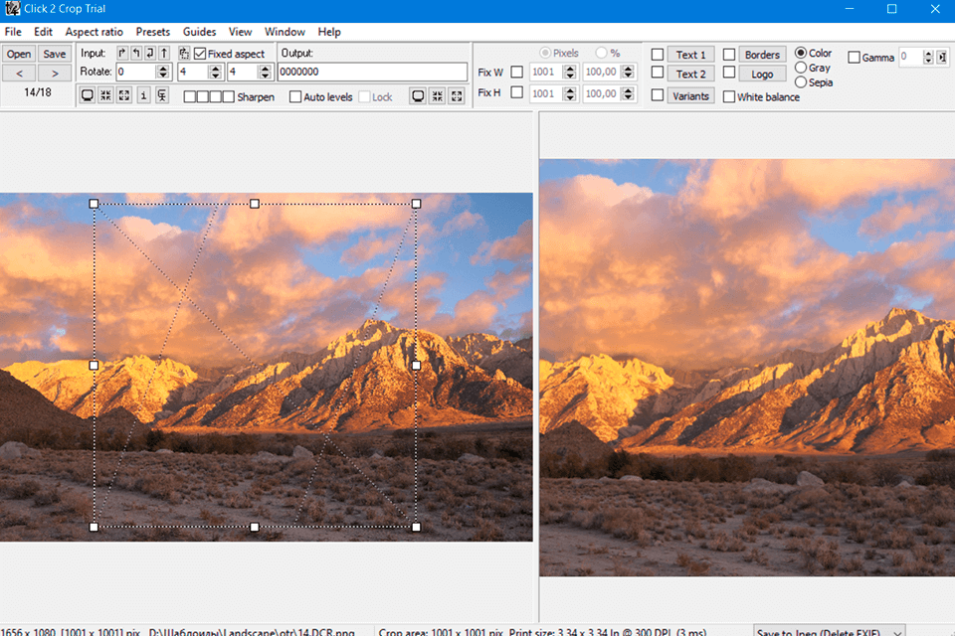Tick the checkbox beside Variants

point(658,95)
